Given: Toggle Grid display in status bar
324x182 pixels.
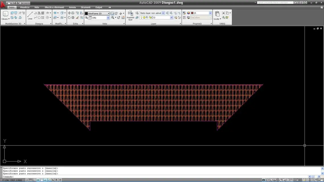Looking at the screenshot, I should (x=30, y=180).
